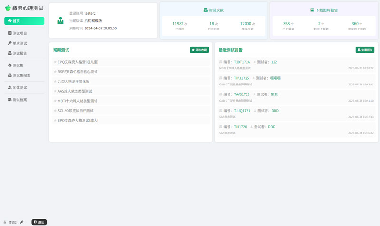Click tester name 聚聚

(275, 94)
